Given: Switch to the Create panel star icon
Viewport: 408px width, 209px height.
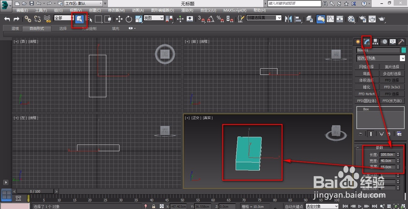Looking at the screenshot, I should coord(358,42).
